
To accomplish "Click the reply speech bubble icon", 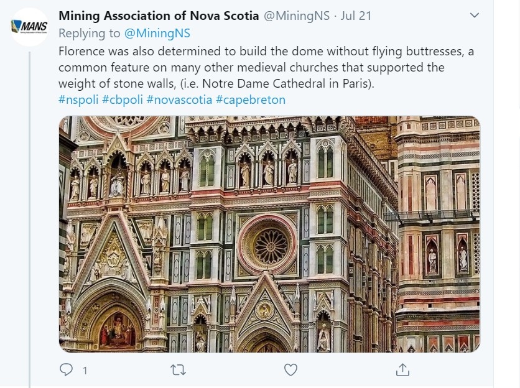I will click(x=67, y=370).
